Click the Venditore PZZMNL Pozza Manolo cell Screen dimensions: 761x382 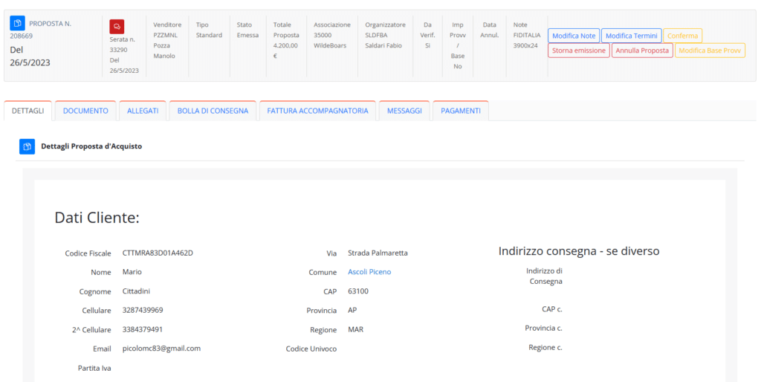click(167, 40)
